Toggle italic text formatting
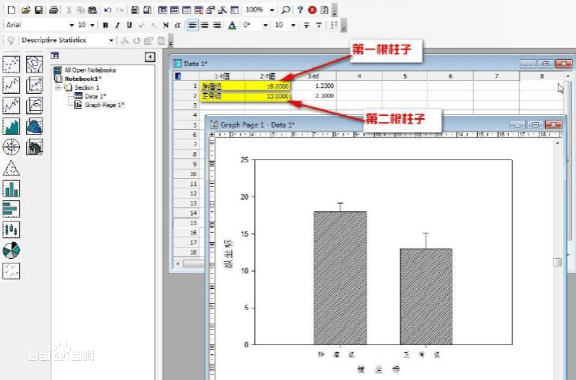 click(117, 25)
